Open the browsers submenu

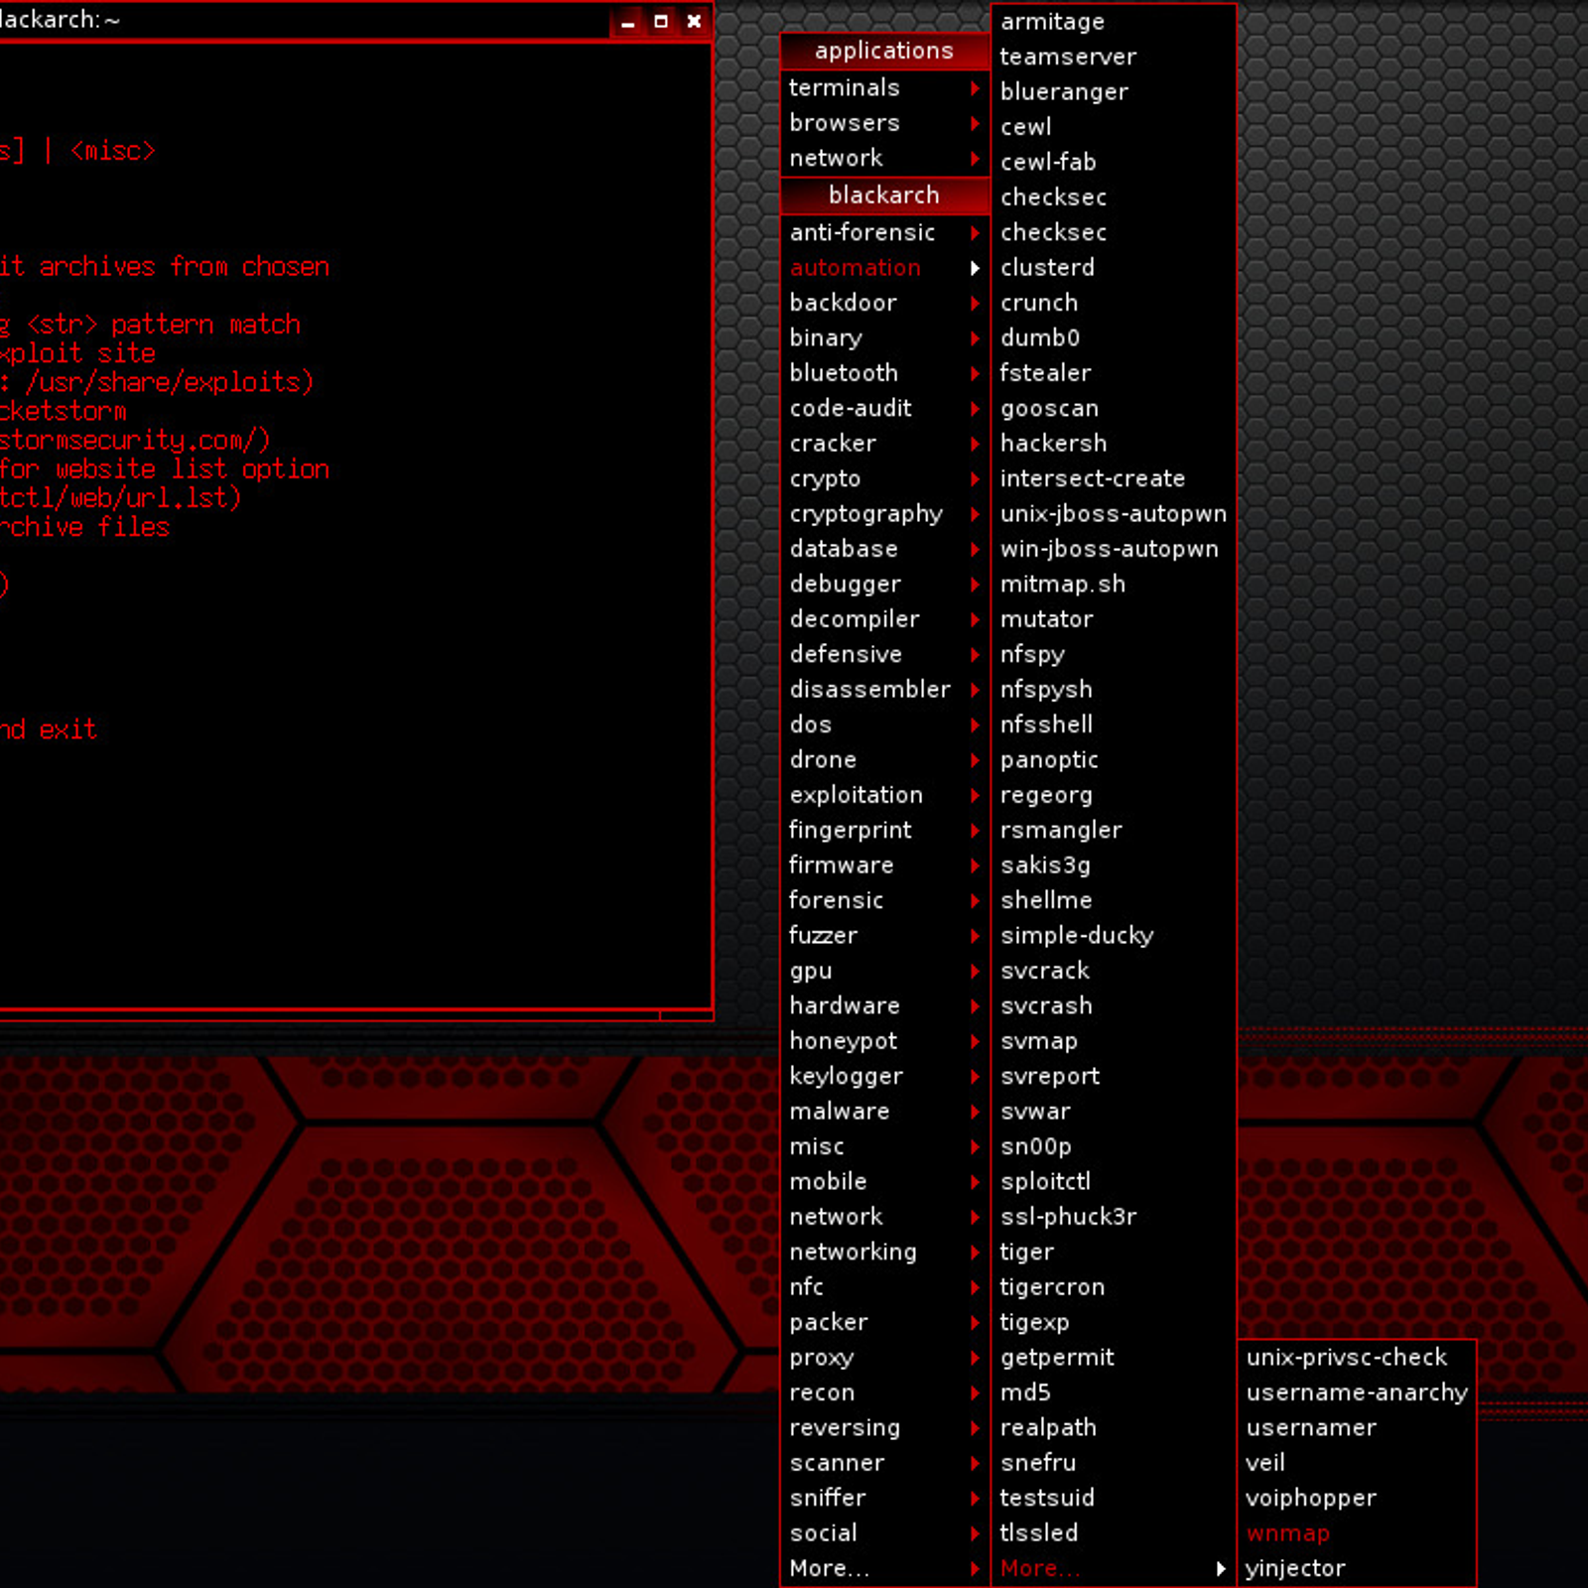coord(885,123)
